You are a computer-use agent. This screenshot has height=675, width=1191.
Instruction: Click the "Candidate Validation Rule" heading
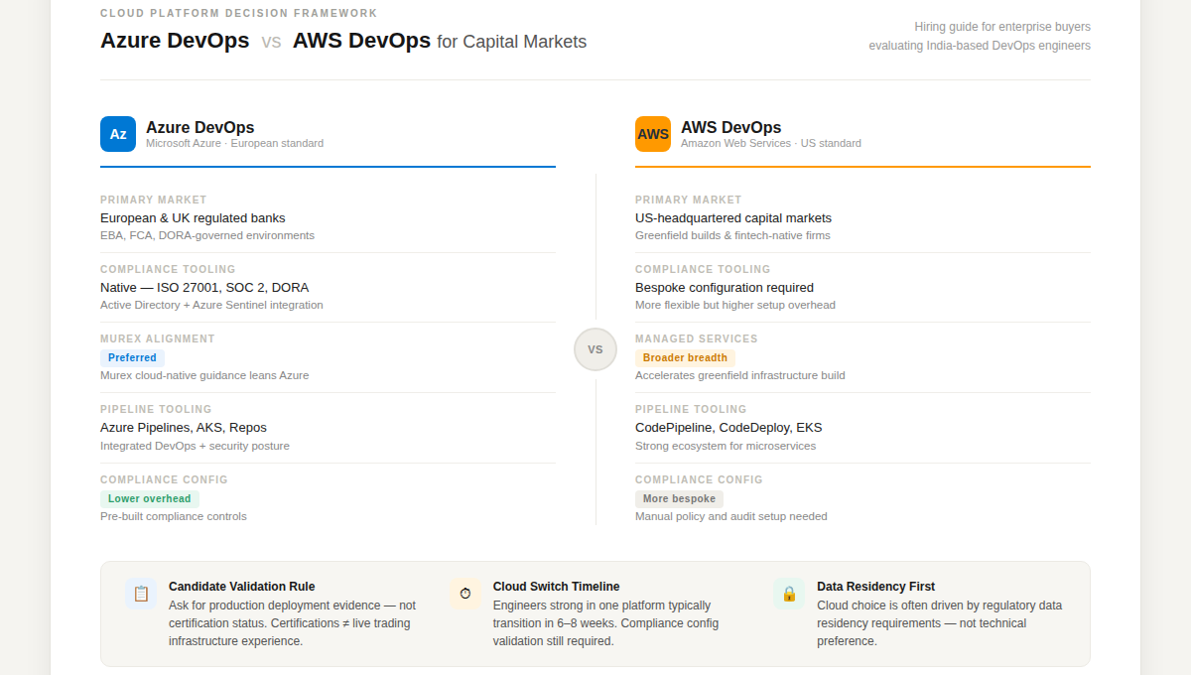pyautogui.click(x=242, y=587)
